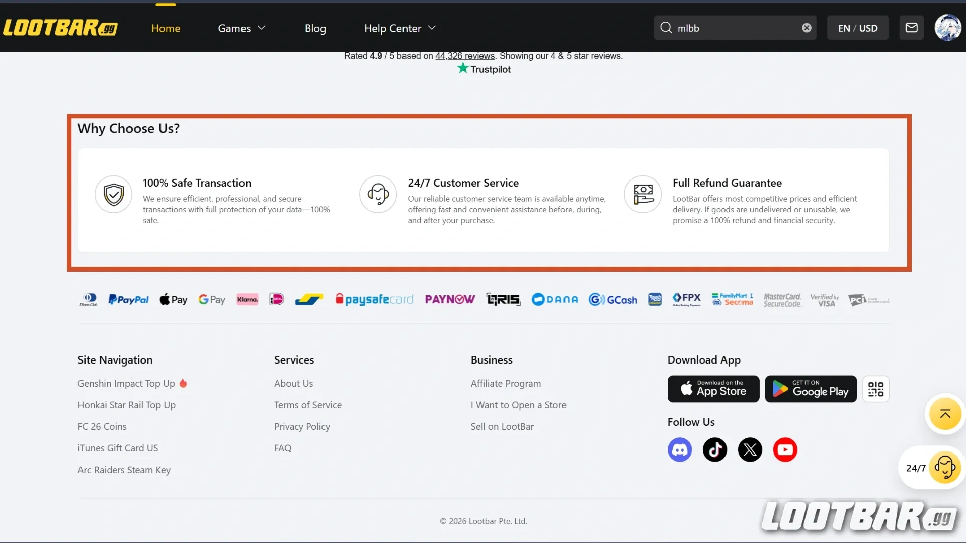
Task: Open Terms of Service
Action: [x=308, y=405]
